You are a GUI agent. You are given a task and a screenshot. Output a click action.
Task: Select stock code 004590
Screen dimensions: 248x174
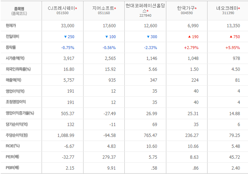[187, 13]
